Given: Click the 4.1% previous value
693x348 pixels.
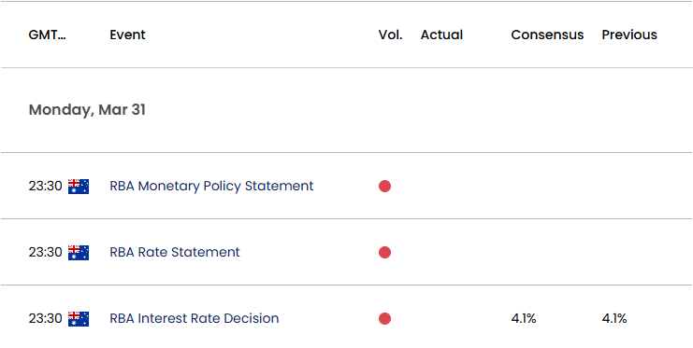Looking at the screenshot, I should 614,318.
